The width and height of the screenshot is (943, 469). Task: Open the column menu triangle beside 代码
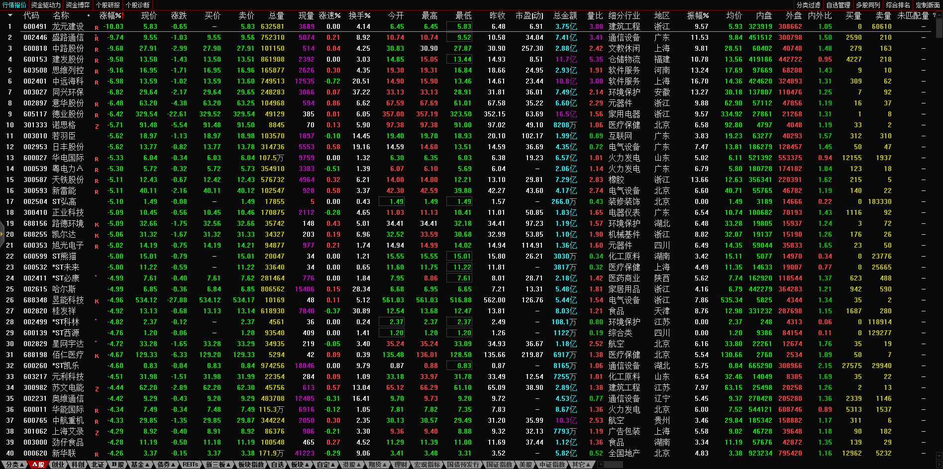coord(10,15)
